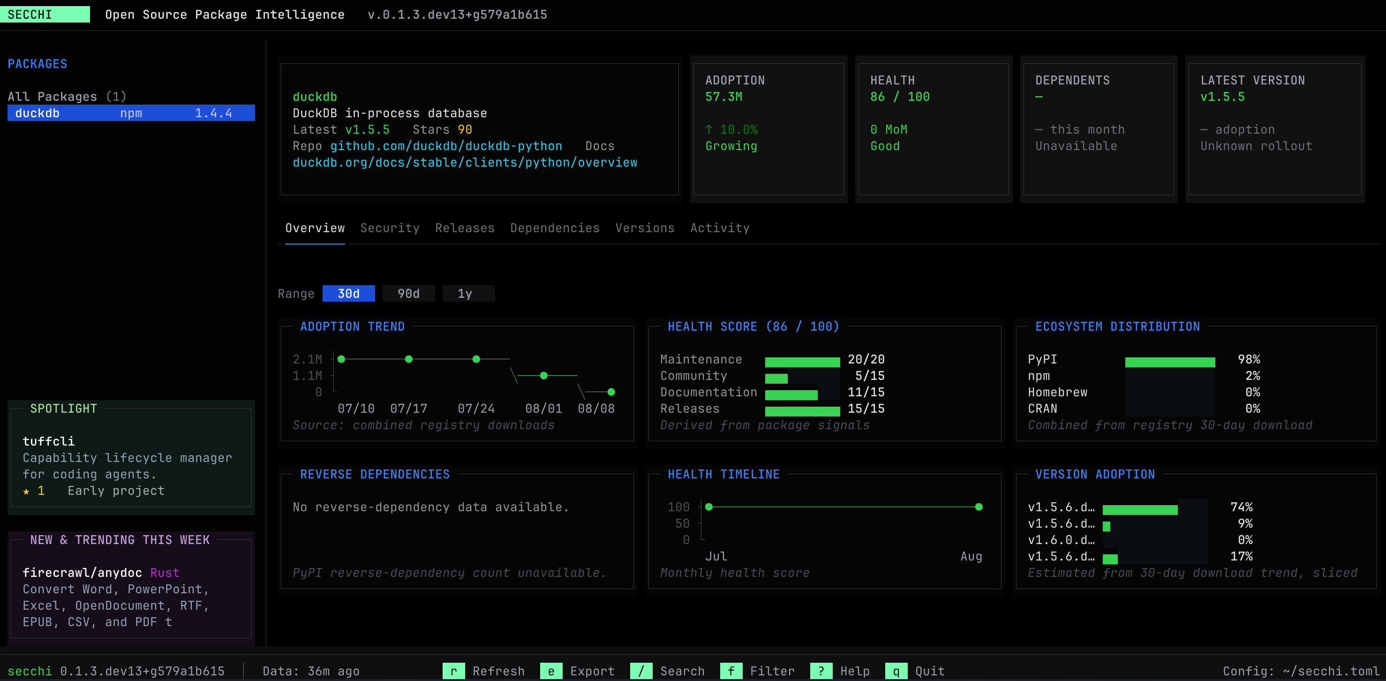Switch to the Security tab
1386x681 pixels.
pos(390,228)
